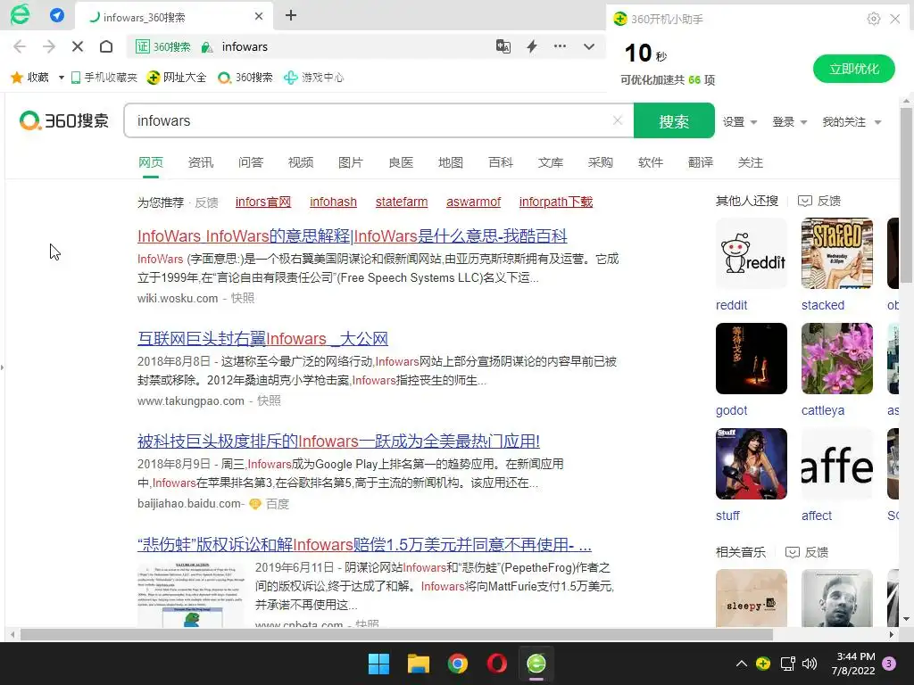This screenshot has width=914, height=685.
Task: Open the stacked thumbnail
Action: point(837,253)
